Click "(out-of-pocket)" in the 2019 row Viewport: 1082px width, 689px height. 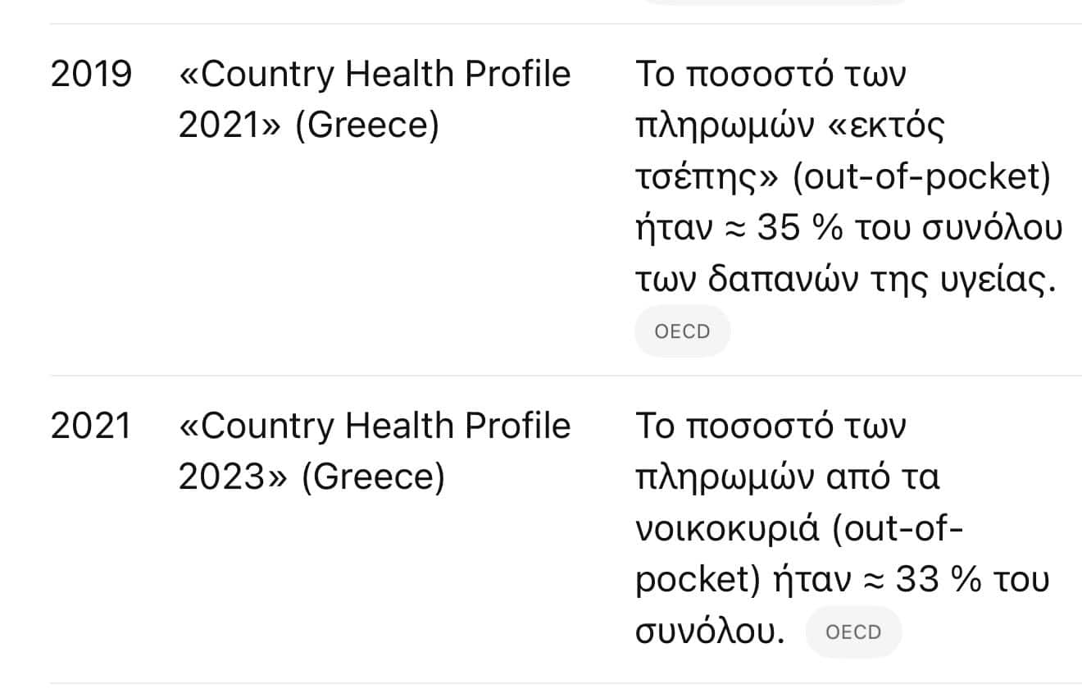(x=921, y=178)
